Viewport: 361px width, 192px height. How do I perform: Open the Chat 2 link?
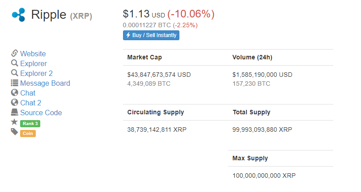coord(30,103)
